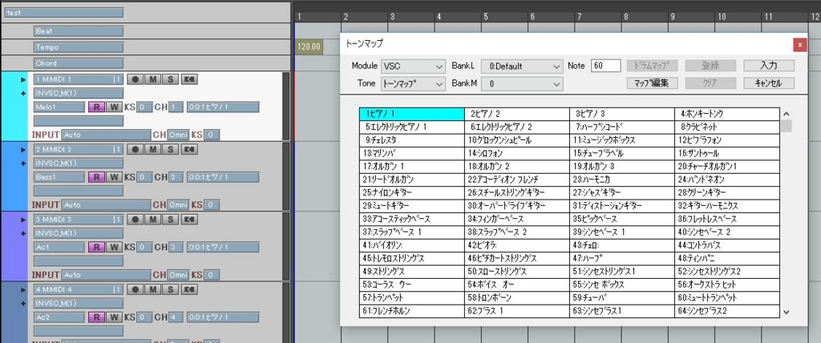Expand MIDI 2 track with triangle arrow
This screenshot has width=821, height=343.
[x=23, y=150]
